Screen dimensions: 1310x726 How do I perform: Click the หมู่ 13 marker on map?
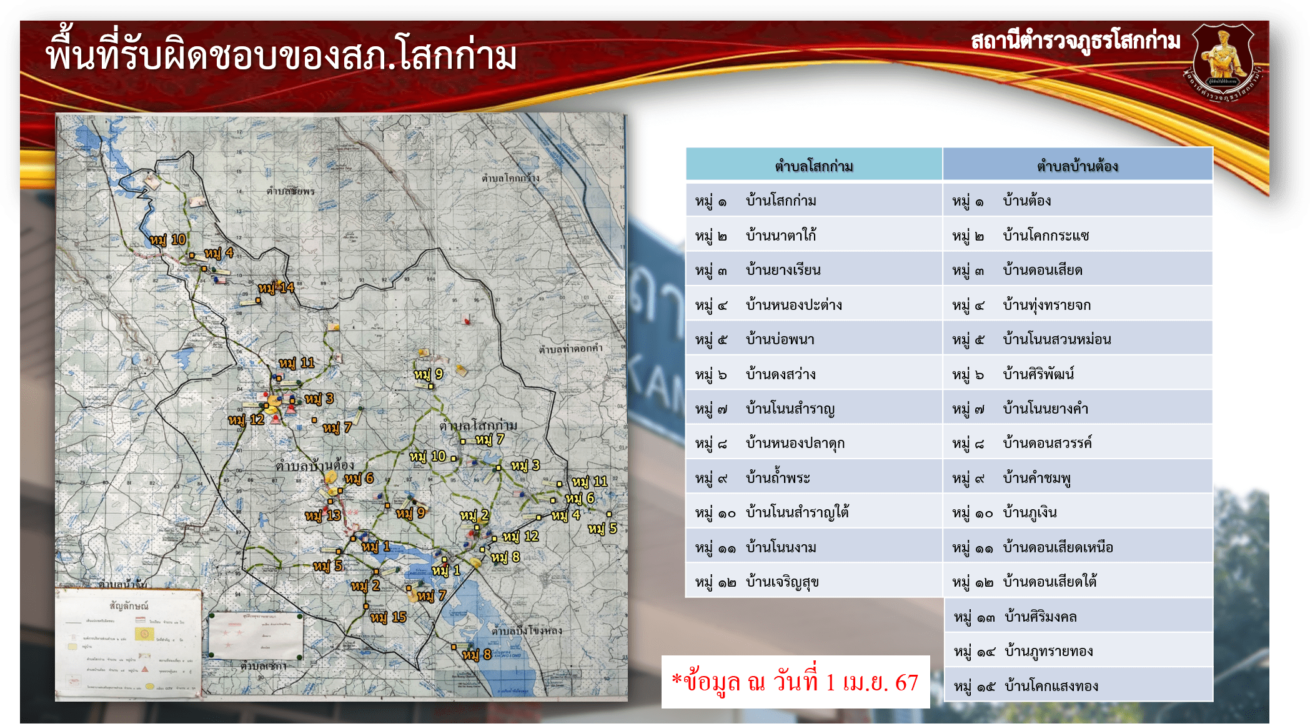[x=322, y=515]
